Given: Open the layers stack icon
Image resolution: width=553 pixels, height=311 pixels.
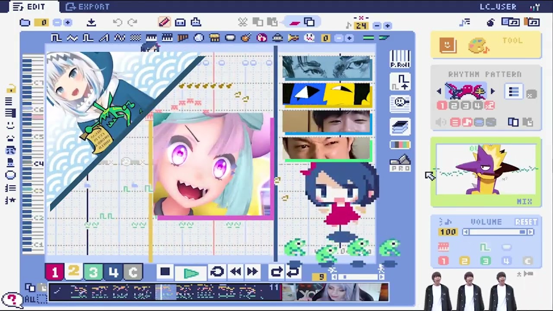Looking at the screenshot, I should pyautogui.click(x=400, y=127).
